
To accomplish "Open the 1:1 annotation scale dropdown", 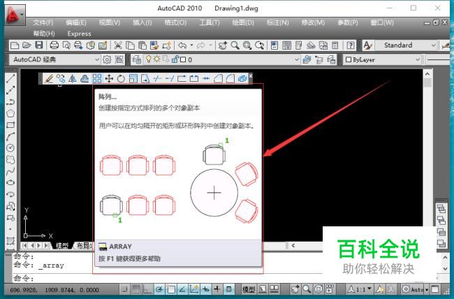I will pyautogui.click(x=359, y=289).
